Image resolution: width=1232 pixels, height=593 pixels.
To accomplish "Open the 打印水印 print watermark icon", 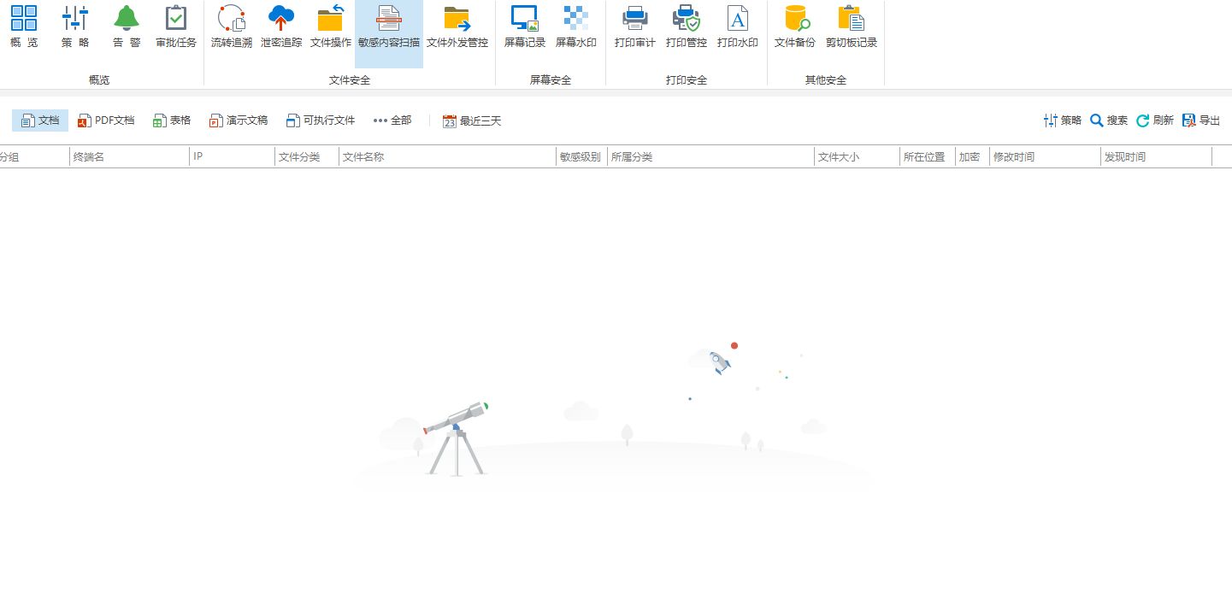I will click(738, 26).
